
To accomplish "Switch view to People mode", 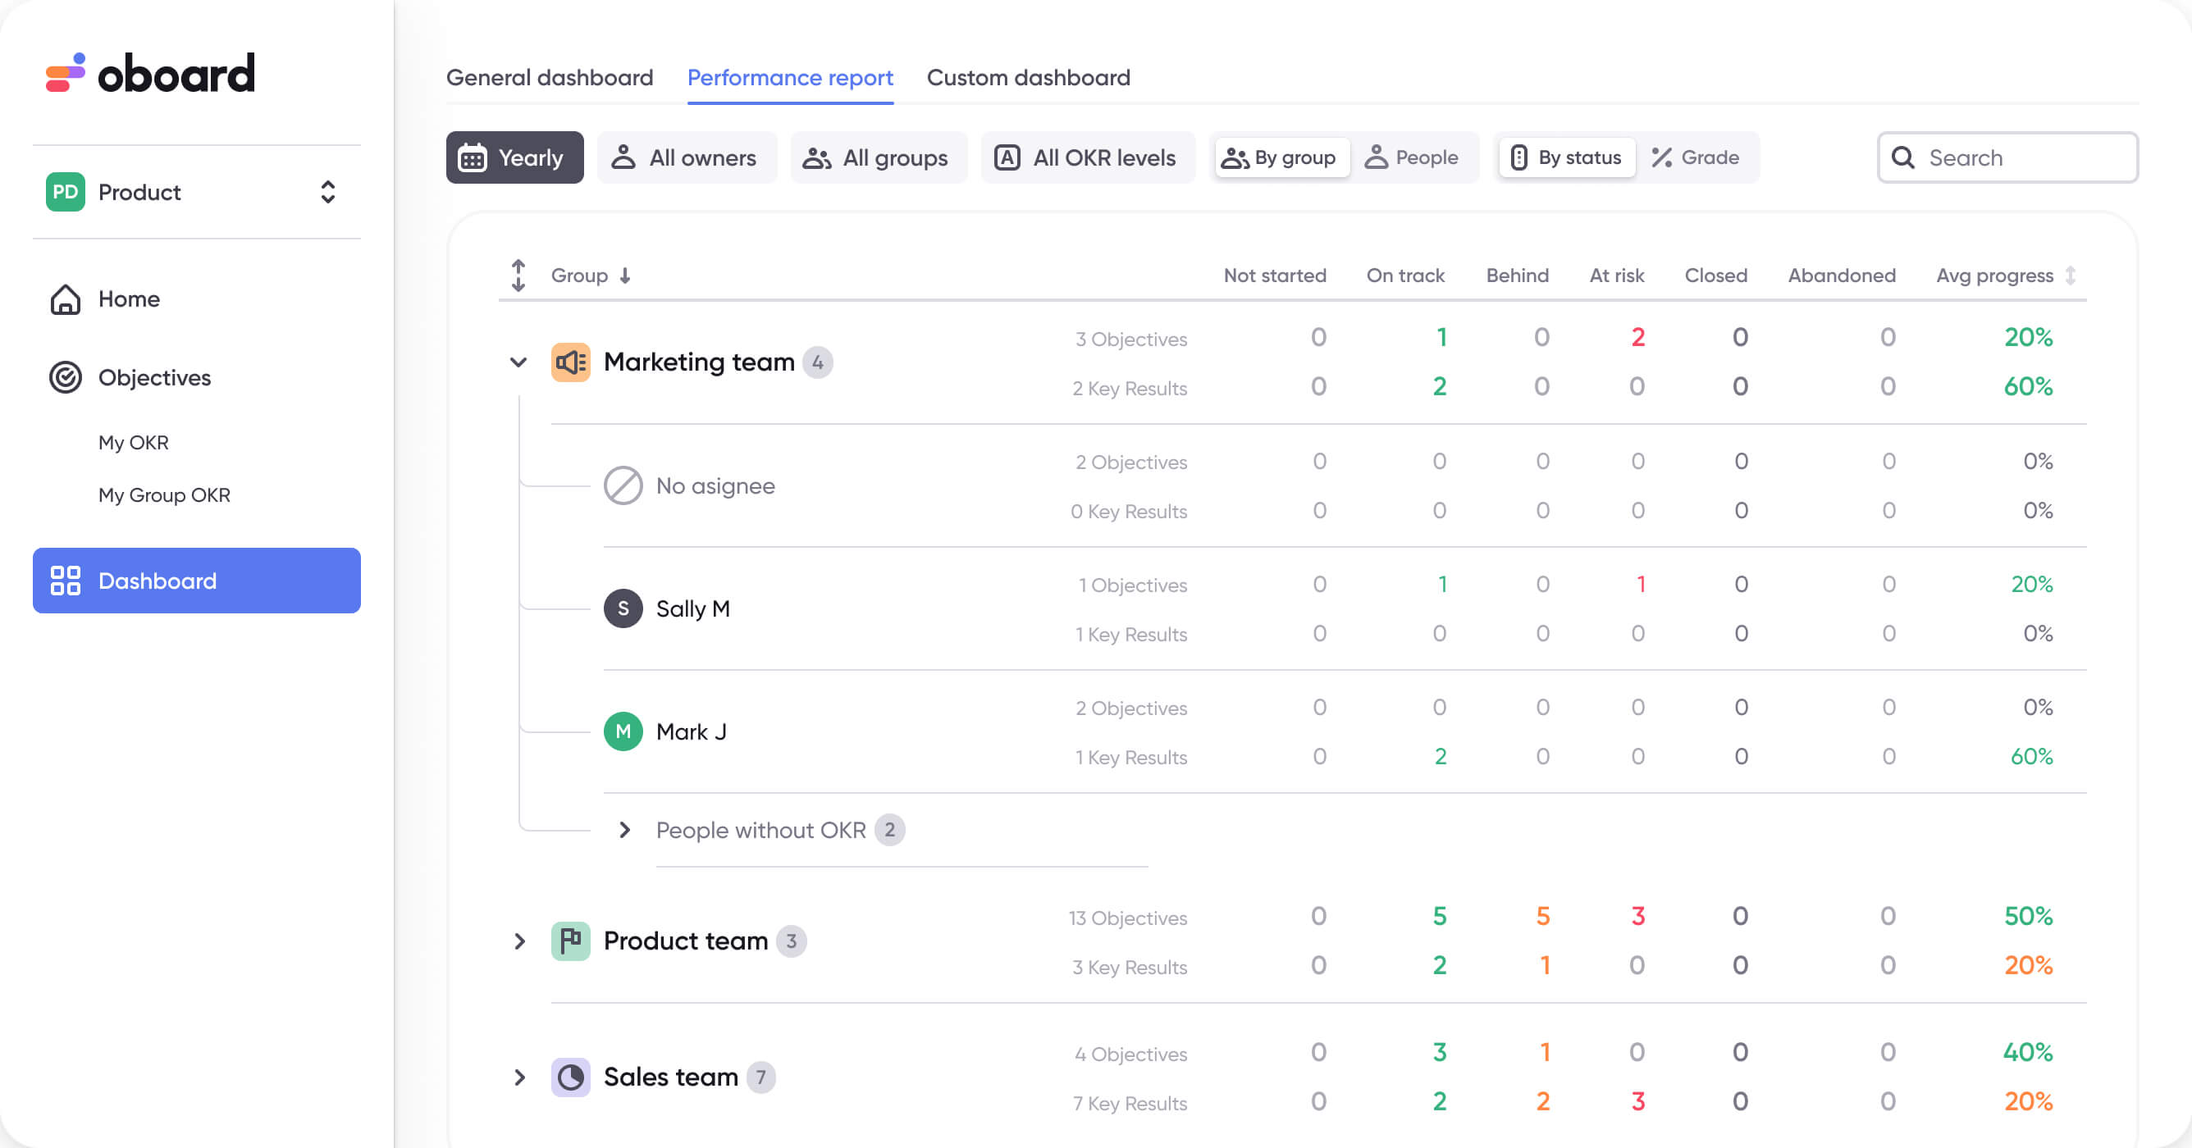I will (x=1414, y=157).
